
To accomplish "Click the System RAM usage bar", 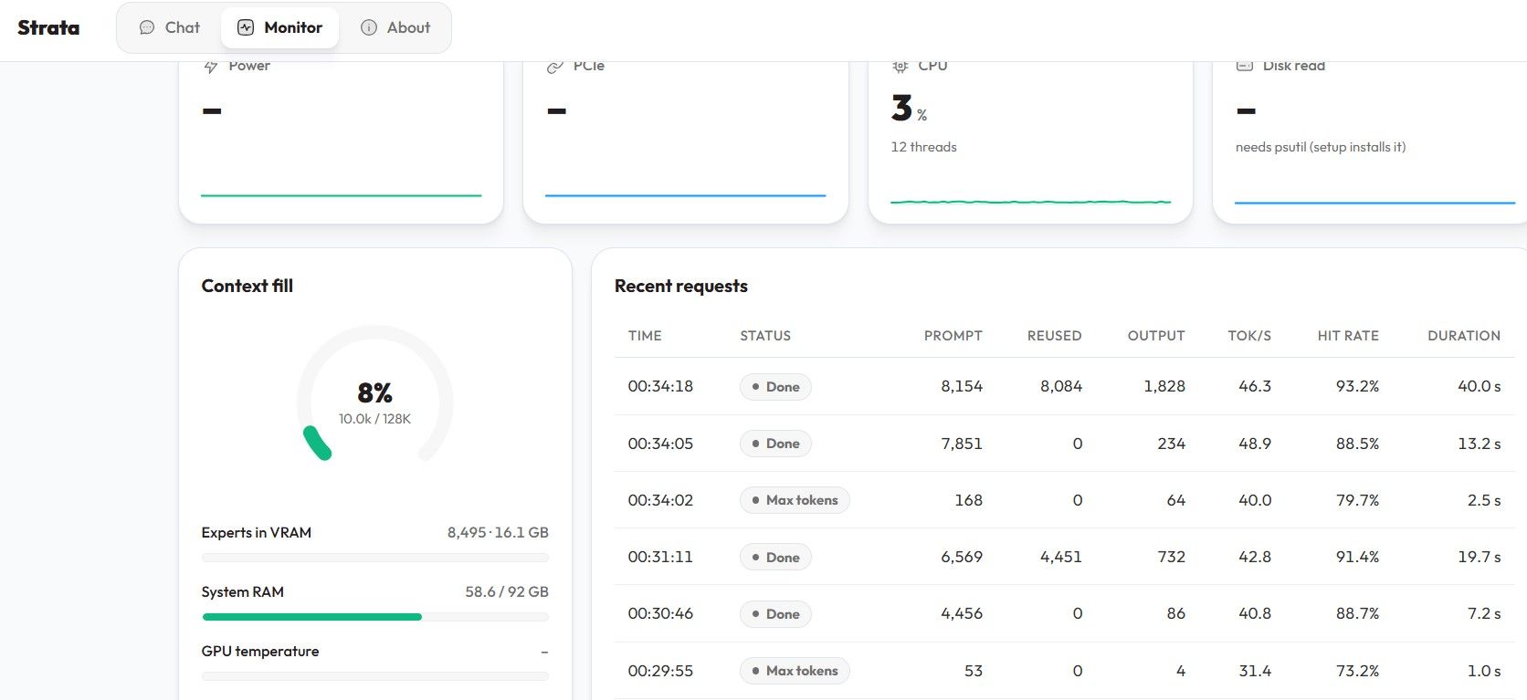I will coord(375,617).
